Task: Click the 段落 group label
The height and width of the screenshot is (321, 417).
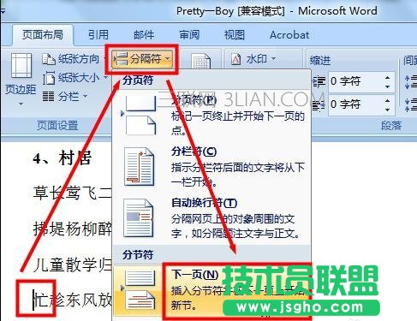Action: pos(391,126)
